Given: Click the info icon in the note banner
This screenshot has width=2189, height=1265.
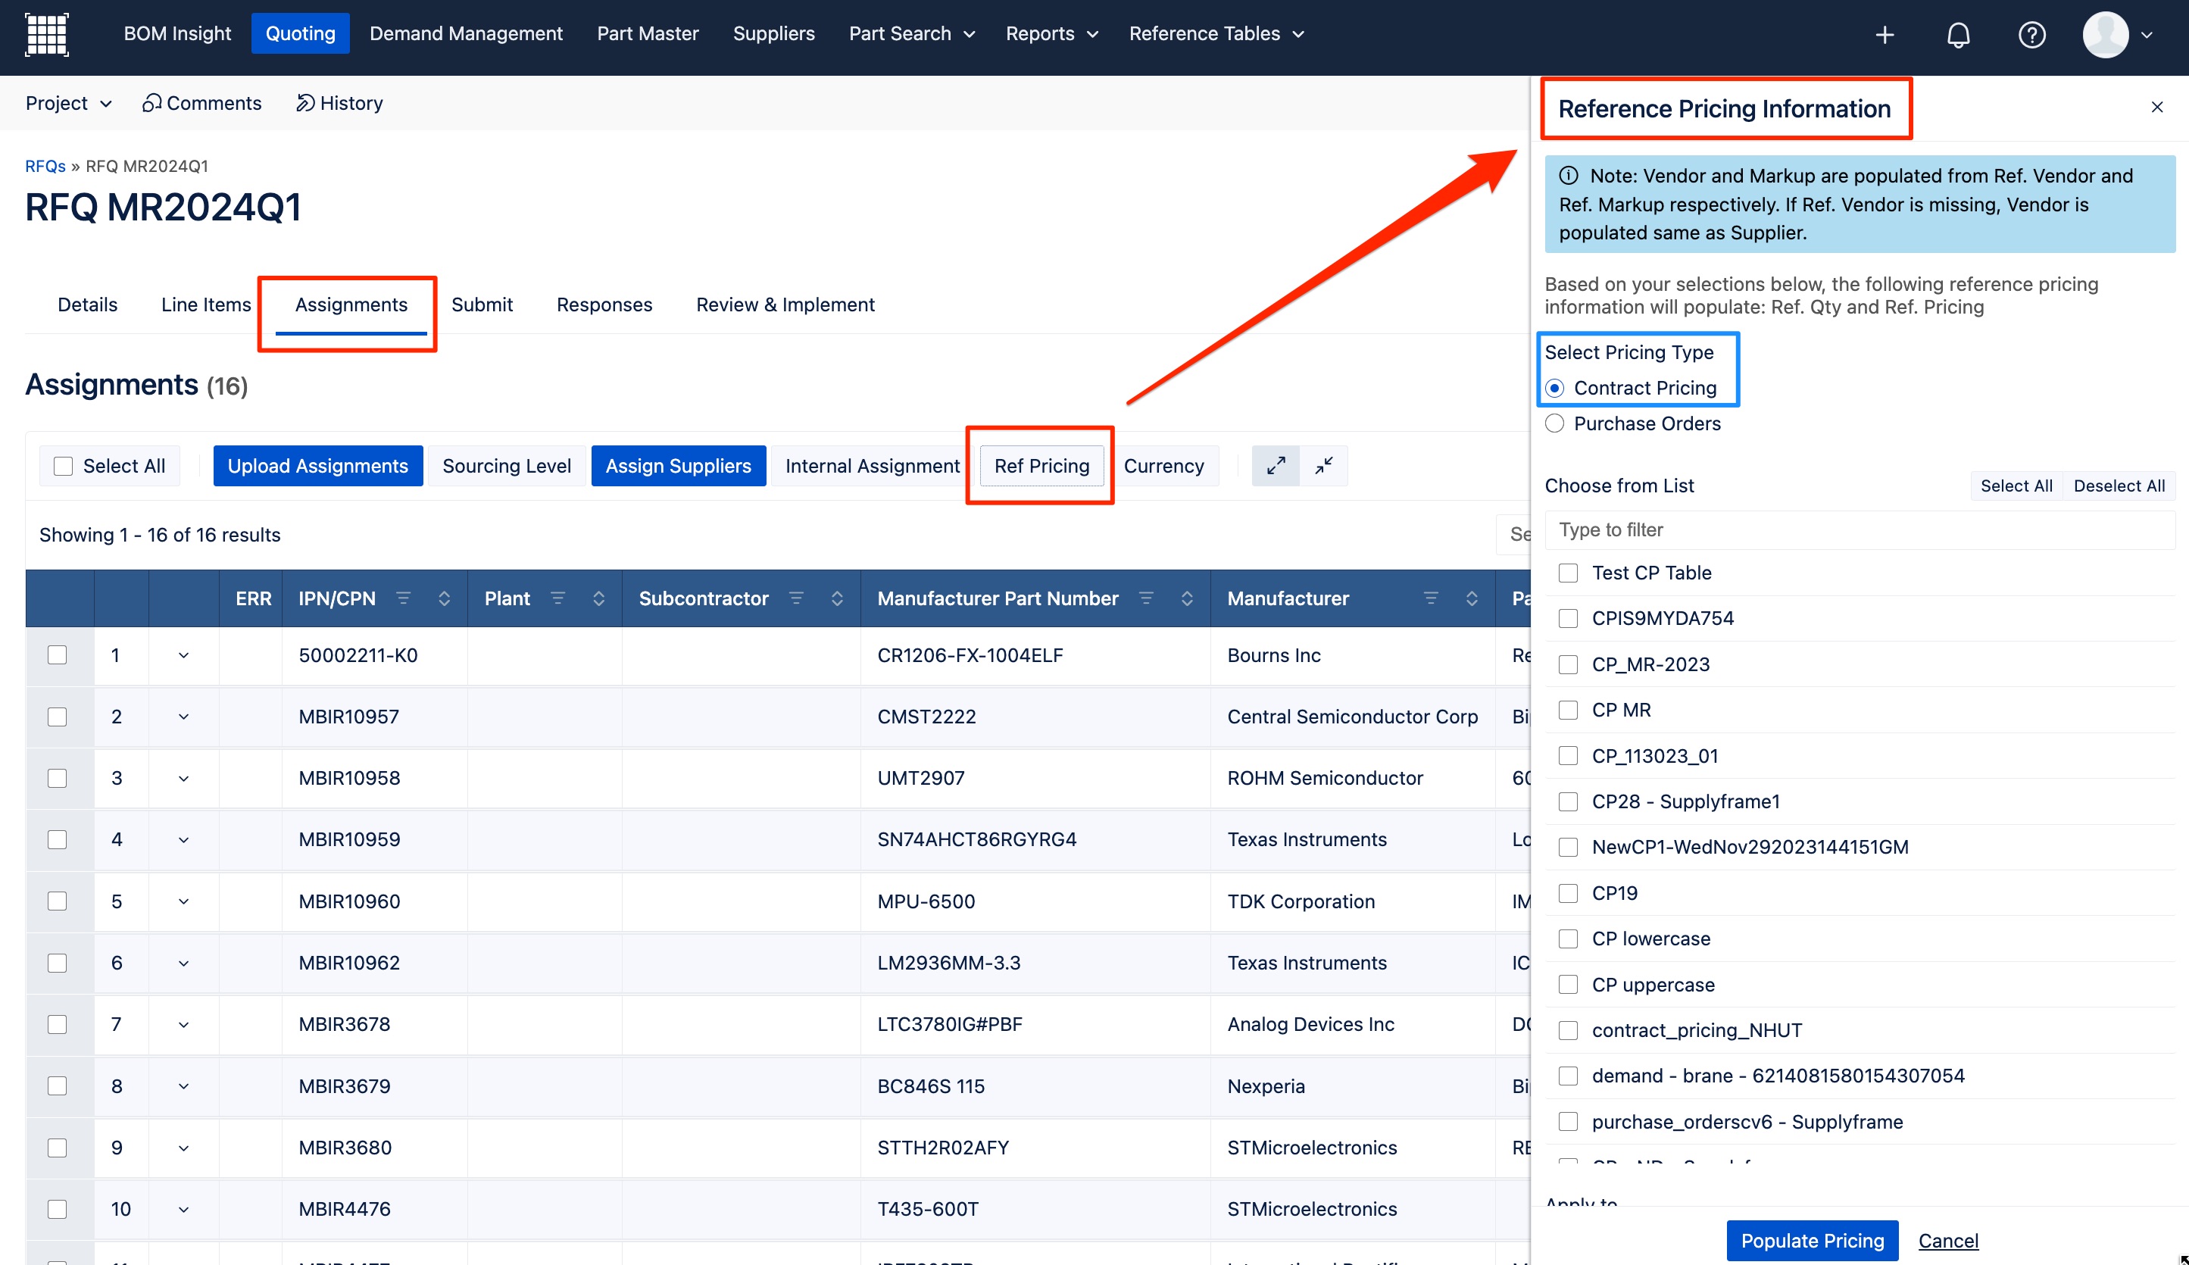Looking at the screenshot, I should tap(1568, 176).
